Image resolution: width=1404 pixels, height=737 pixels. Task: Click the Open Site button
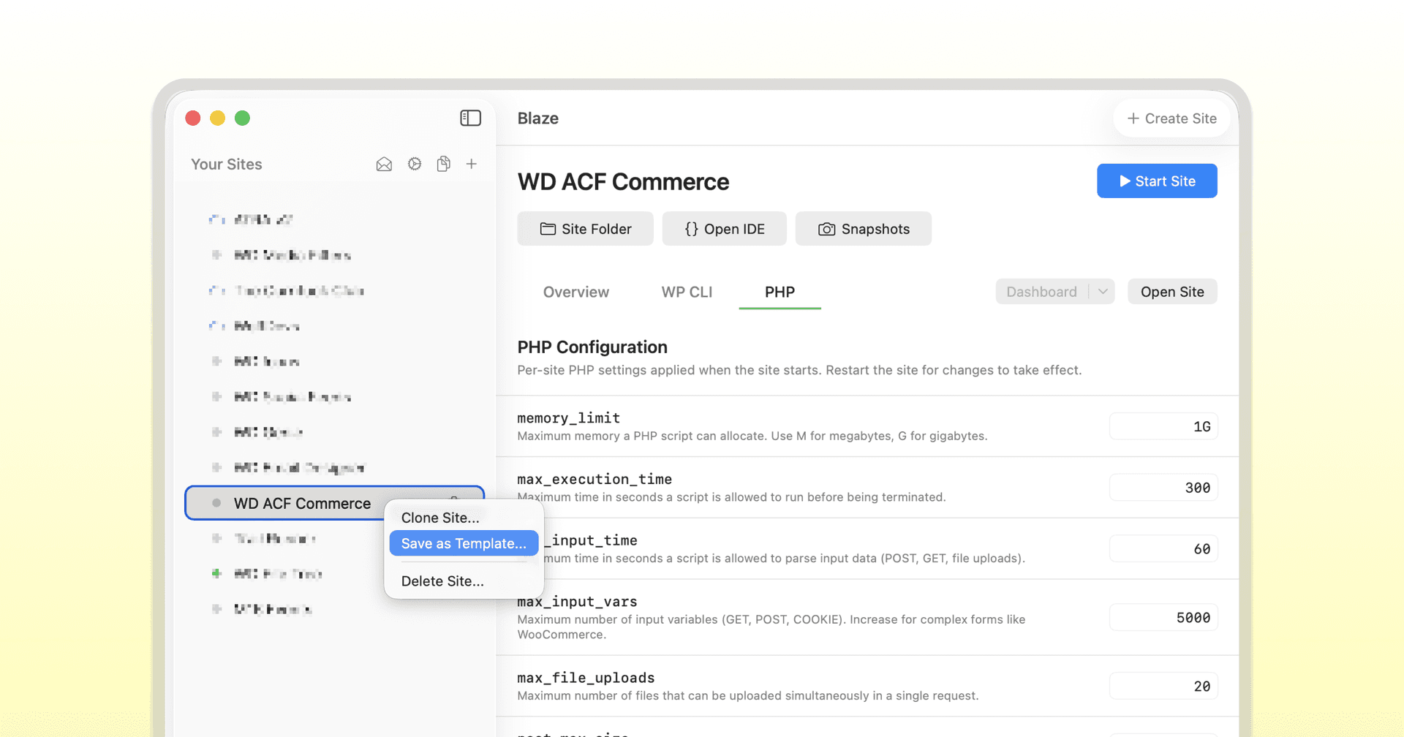1172,292
